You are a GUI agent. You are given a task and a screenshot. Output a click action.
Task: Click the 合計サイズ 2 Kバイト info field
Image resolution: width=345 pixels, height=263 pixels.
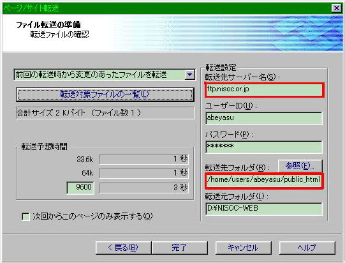[105, 113]
